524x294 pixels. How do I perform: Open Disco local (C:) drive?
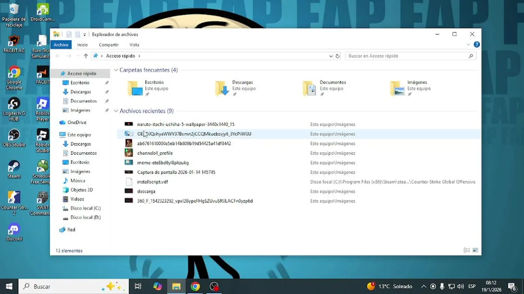[x=85, y=208]
